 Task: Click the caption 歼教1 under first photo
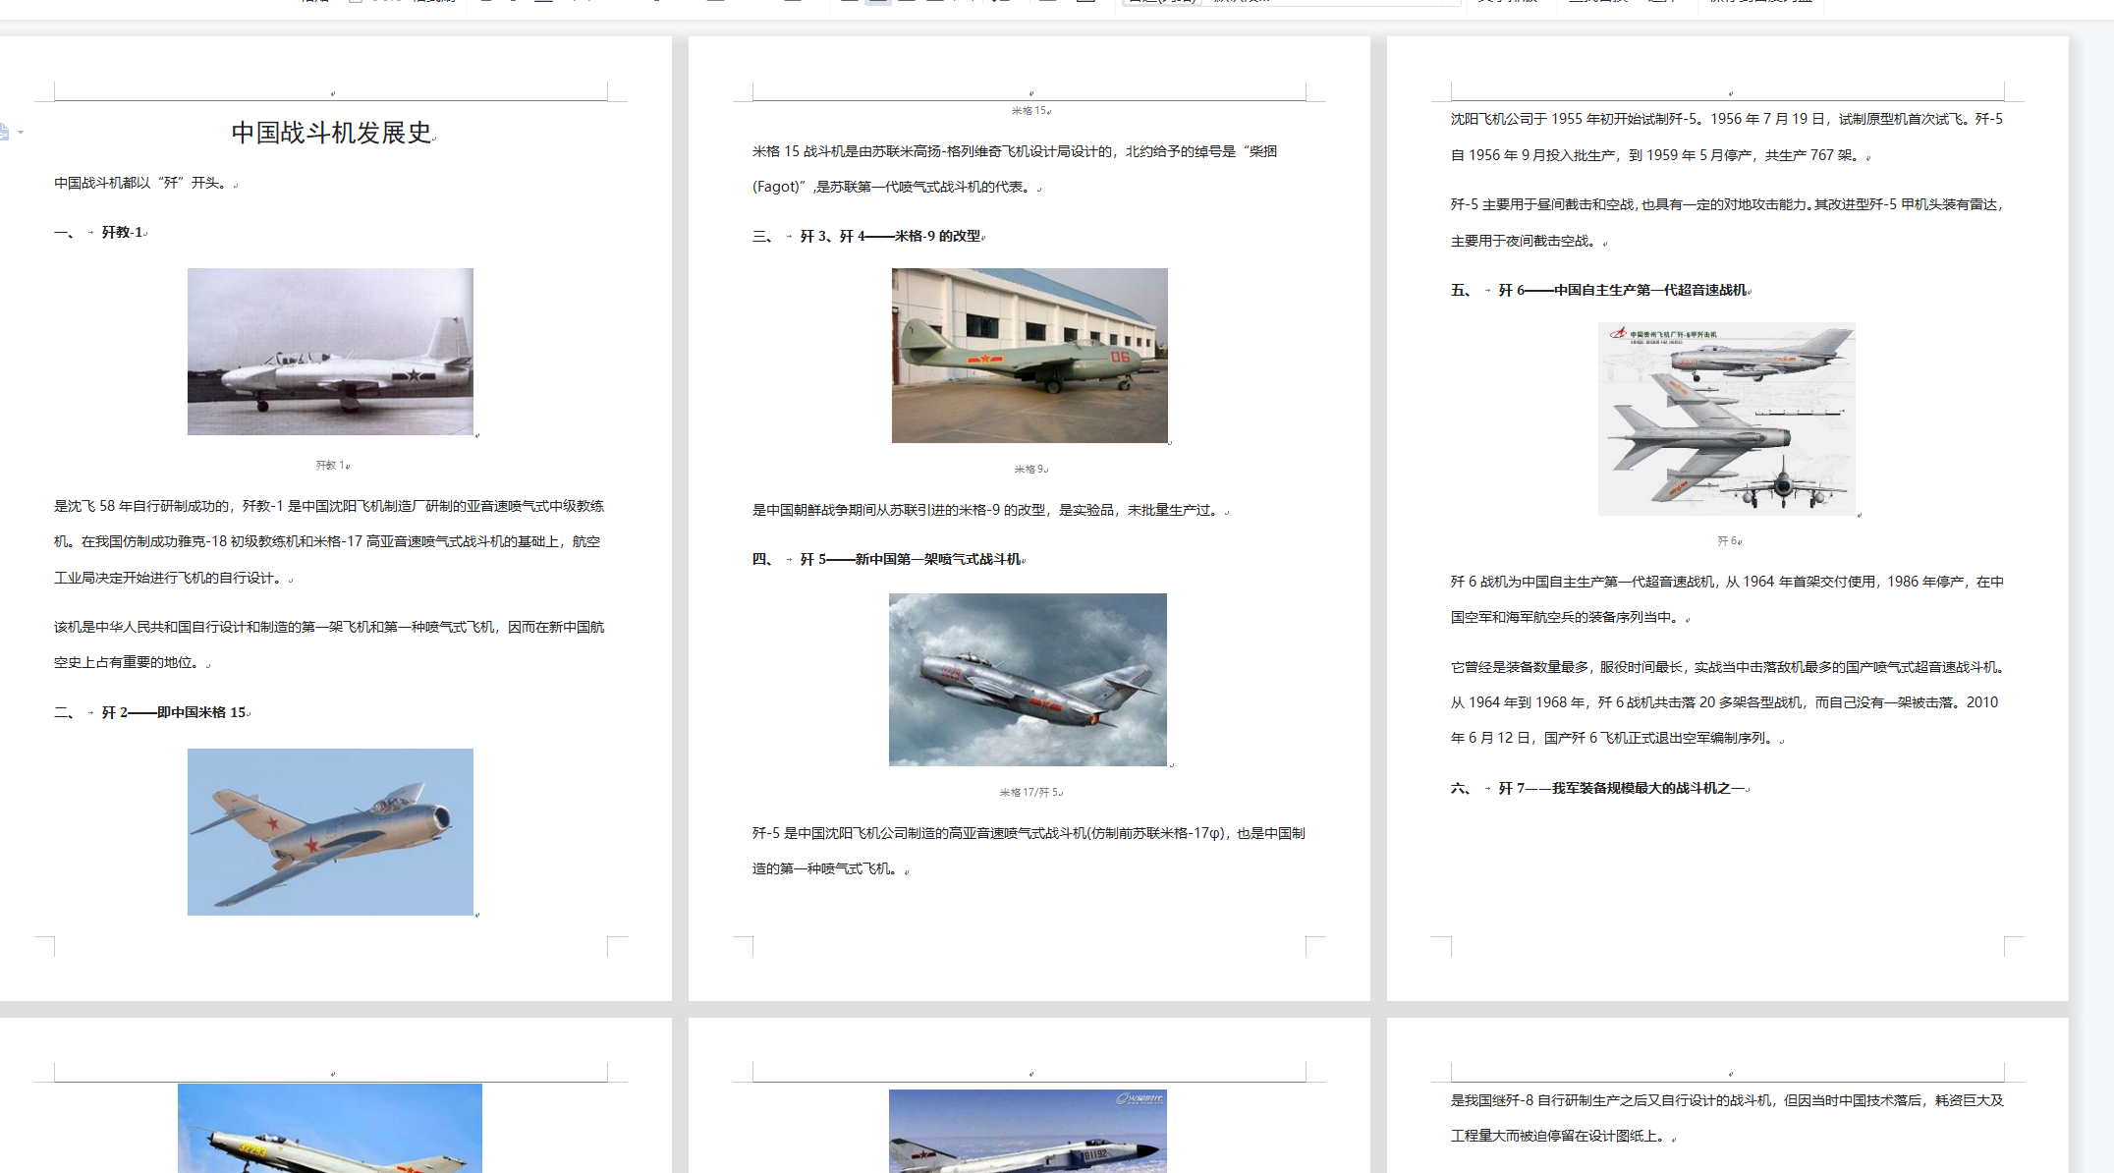tap(330, 466)
